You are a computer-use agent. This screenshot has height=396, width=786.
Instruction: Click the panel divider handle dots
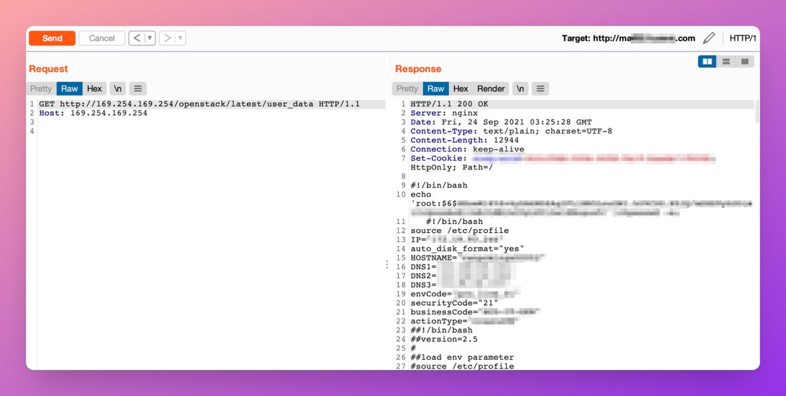click(x=386, y=264)
